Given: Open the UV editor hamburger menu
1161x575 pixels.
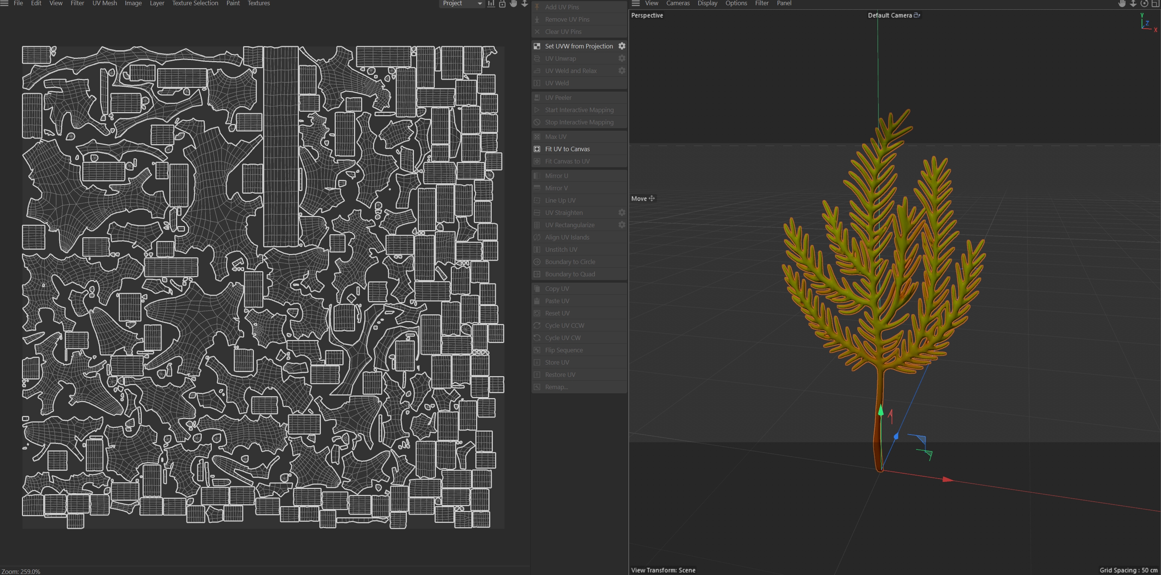Looking at the screenshot, I should pos(4,3).
